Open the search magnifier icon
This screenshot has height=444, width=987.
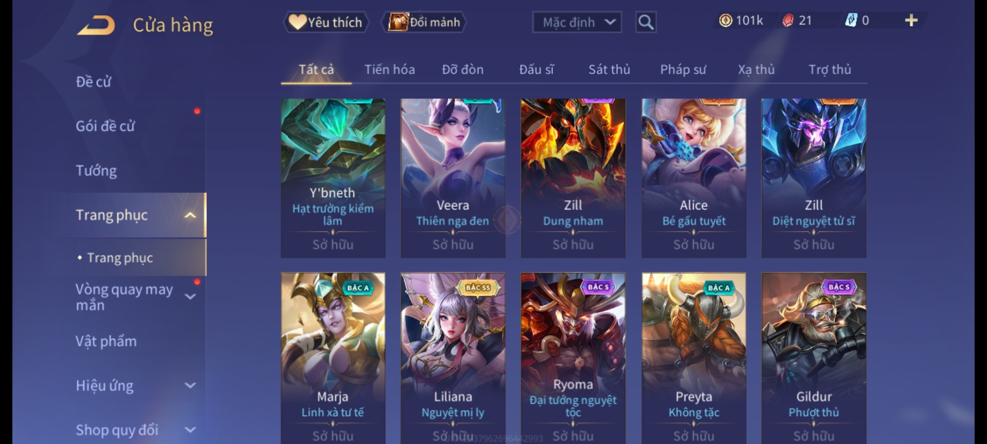[x=646, y=22]
